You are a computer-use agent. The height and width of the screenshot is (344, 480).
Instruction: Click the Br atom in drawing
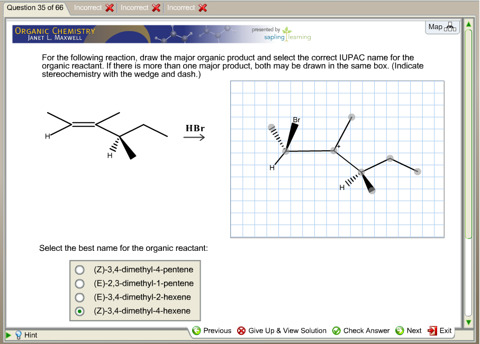point(296,120)
